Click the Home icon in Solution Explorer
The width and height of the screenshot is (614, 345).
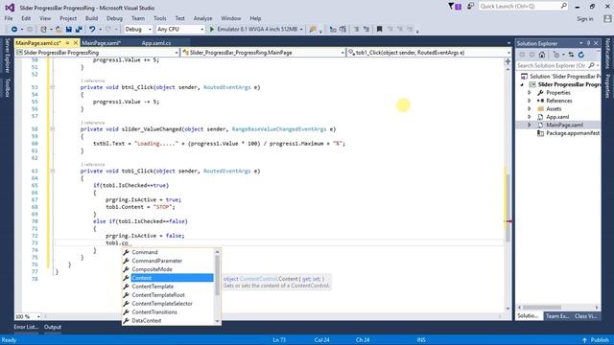pyautogui.click(x=542, y=55)
